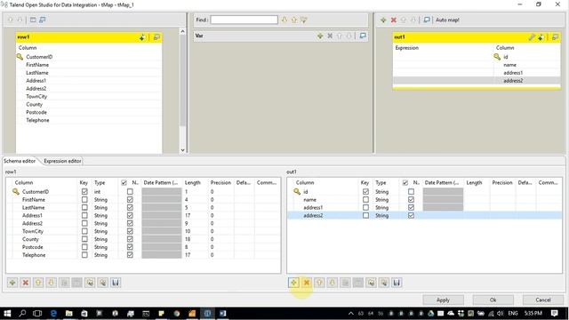This screenshot has width=569, height=320.
Task: Open row1 match model settings icon
Action: pos(142,37)
